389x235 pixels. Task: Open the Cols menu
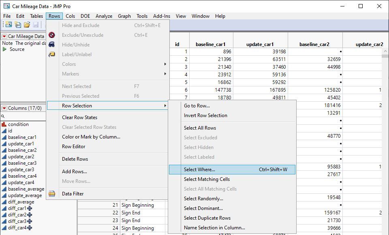click(70, 16)
